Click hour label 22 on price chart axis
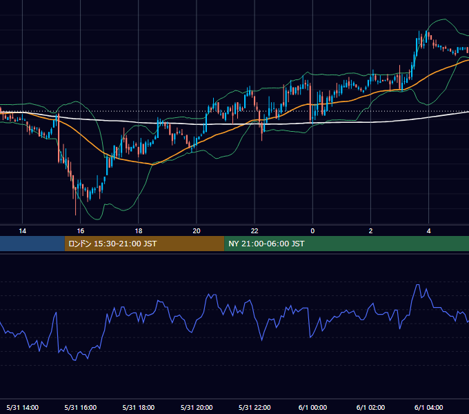This screenshot has width=469, height=414. pos(255,231)
